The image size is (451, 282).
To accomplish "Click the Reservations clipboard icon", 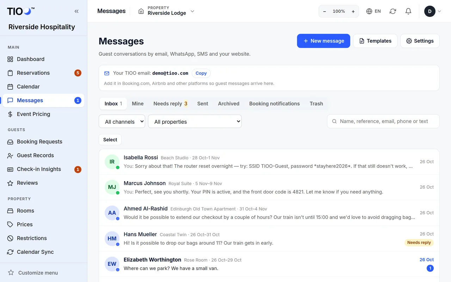I will pyautogui.click(x=10, y=73).
